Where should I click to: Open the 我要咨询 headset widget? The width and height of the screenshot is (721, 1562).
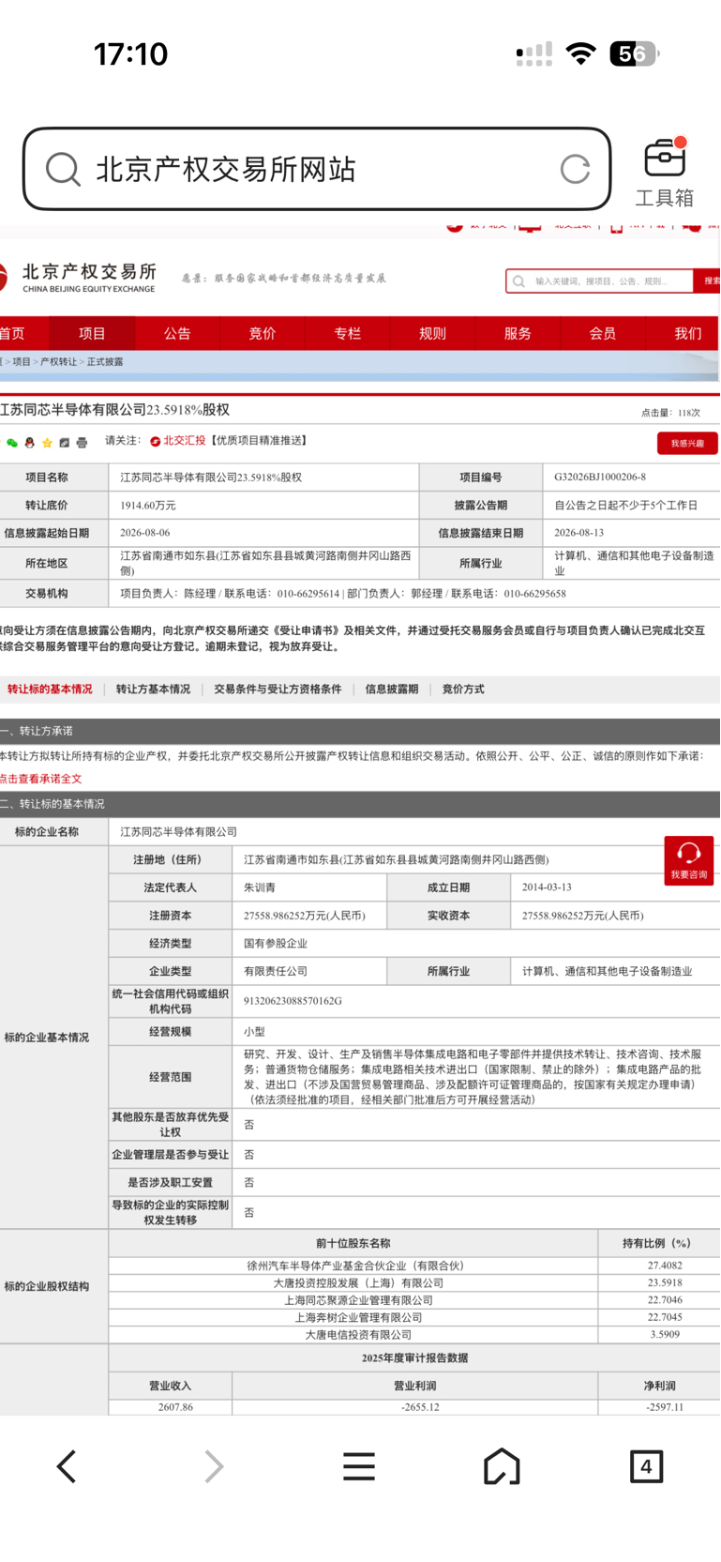click(x=689, y=860)
